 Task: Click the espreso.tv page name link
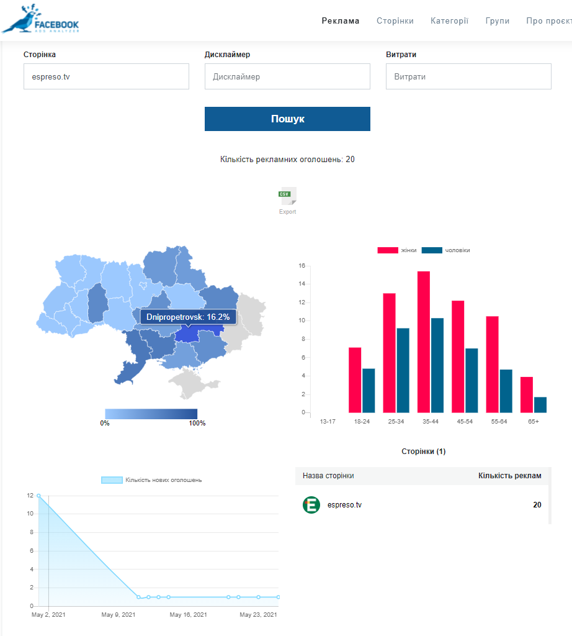(x=344, y=505)
